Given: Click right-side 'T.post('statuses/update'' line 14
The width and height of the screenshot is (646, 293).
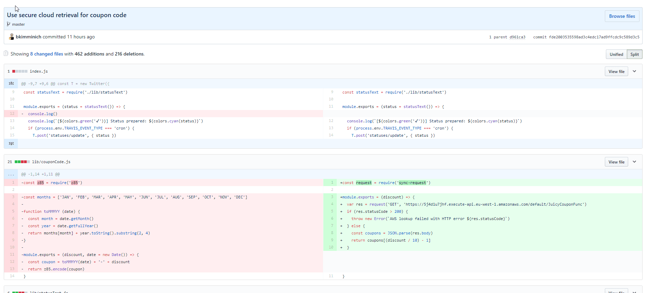Looking at the screenshot, I should tap(489, 135).
